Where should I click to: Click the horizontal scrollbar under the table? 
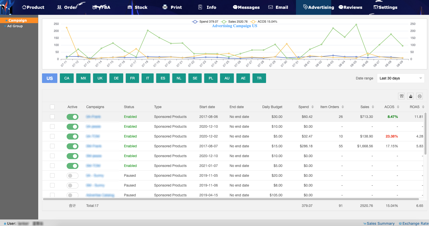[x=231, y=199]
